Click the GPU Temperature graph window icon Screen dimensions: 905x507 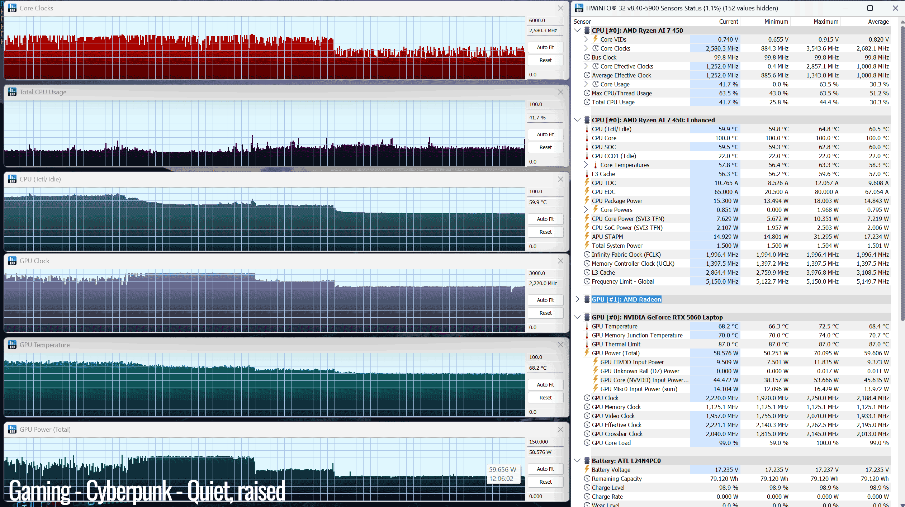[x=12, y=345]
